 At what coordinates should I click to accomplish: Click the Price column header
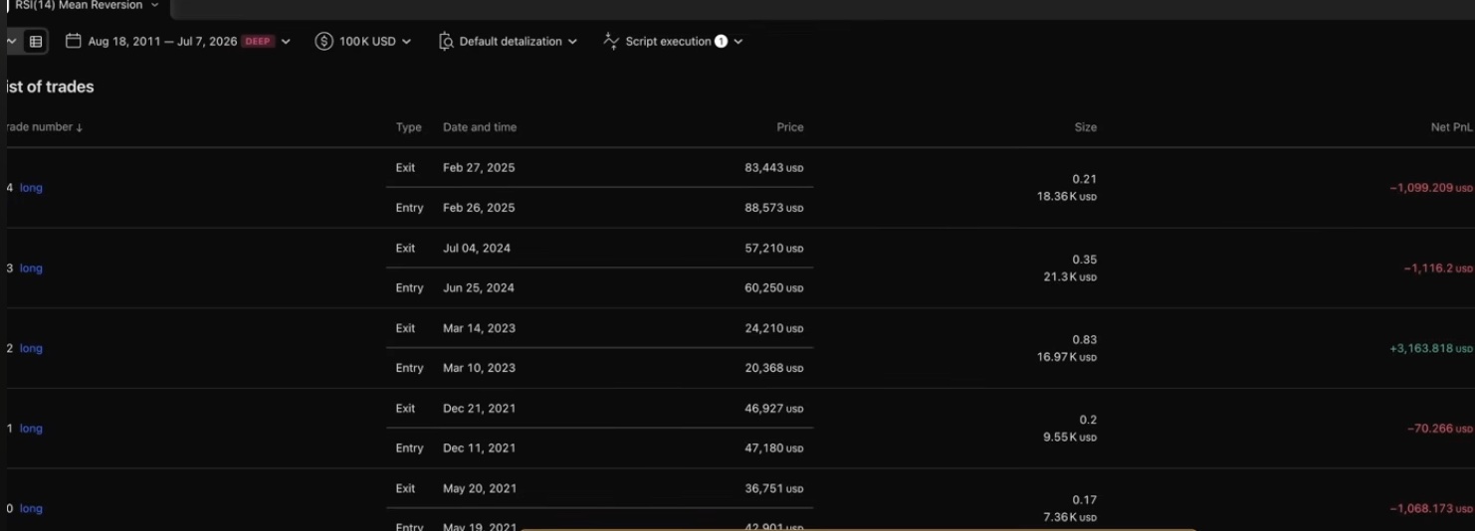coord(790,127)
